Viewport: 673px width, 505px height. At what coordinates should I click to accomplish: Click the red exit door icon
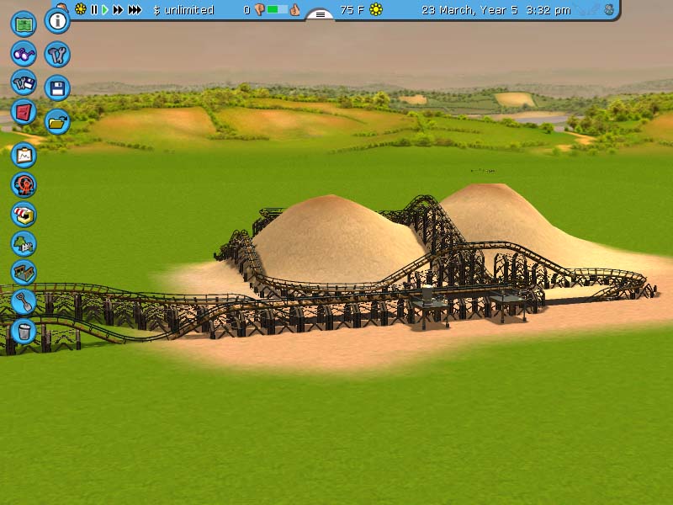point(24,112)
